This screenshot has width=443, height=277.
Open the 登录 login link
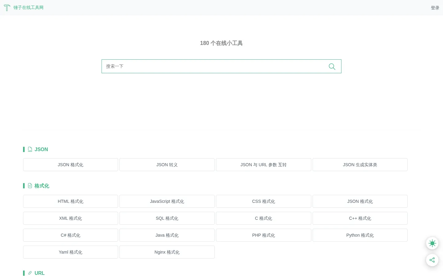(435, 8)
